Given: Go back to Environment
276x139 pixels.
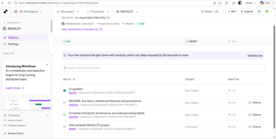Looking at the screenshot, I should pos(12,23).
